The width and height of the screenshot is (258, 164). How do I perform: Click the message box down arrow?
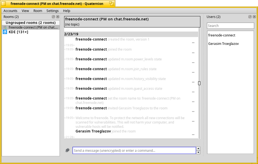click(198, 152)
